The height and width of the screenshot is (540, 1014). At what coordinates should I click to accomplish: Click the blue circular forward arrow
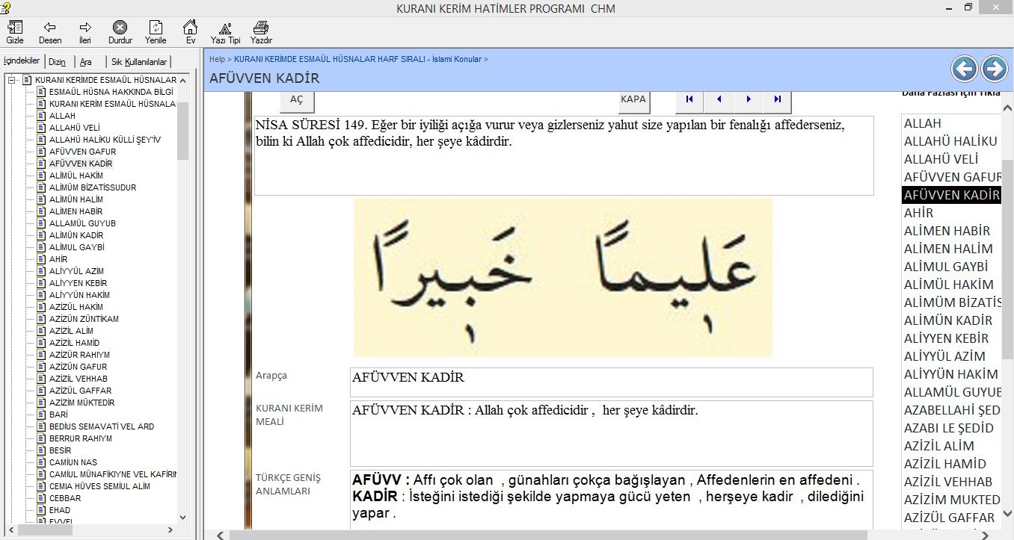pyautogui.click(x=995, y=68)
